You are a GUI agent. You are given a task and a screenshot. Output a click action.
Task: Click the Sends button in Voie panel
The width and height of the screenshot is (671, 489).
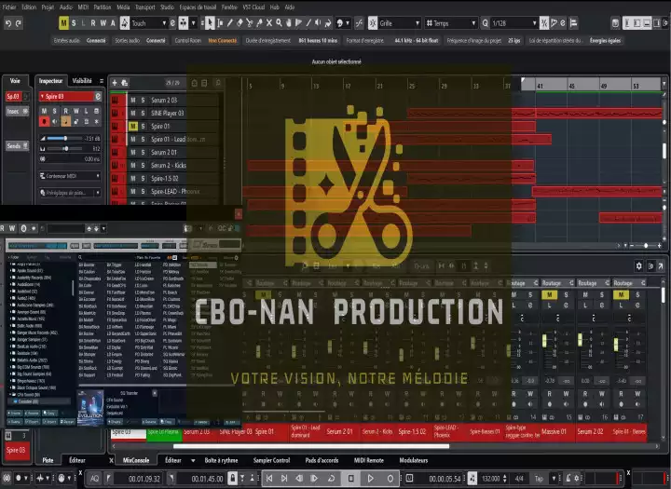17,146
